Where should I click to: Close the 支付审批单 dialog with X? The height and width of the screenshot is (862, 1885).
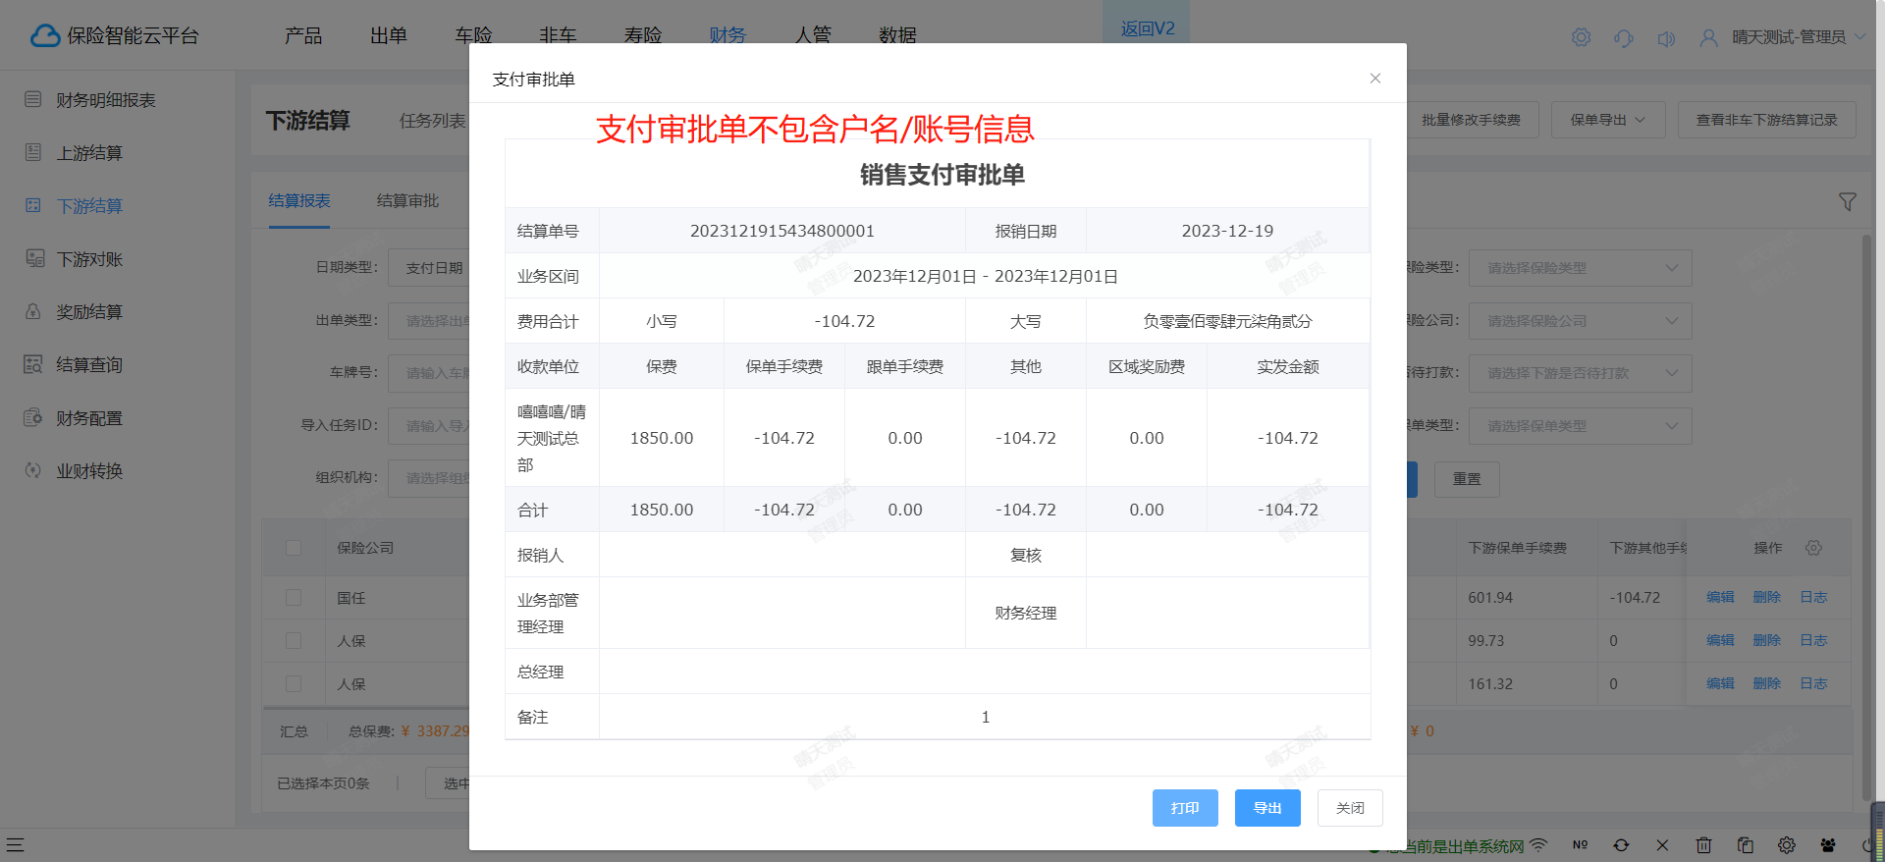tap(1375, 79)
